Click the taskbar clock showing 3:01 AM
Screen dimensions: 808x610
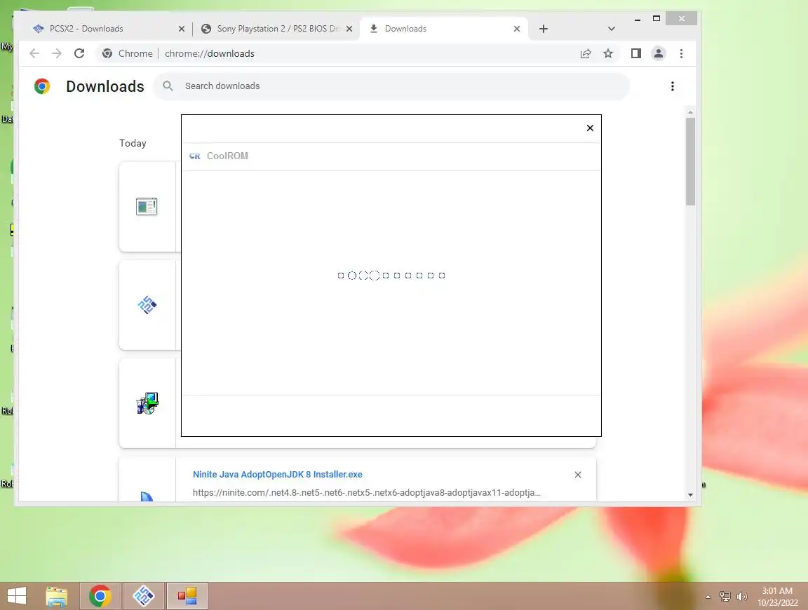778,597
